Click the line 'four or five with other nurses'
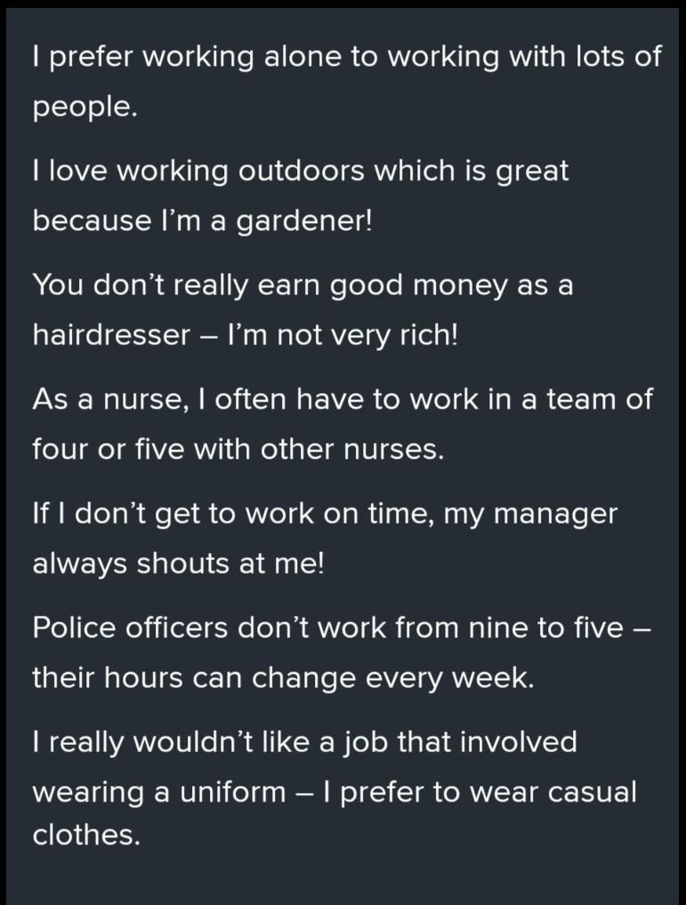Screen dimensions: 686x905 tap(238, 449)
